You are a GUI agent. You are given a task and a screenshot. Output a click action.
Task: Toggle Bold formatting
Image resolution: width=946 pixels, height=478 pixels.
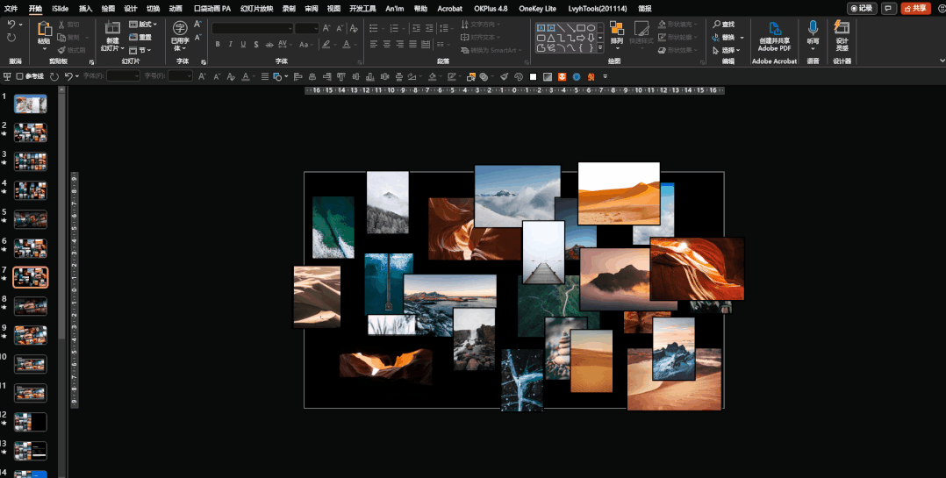(x=218, y=44)
